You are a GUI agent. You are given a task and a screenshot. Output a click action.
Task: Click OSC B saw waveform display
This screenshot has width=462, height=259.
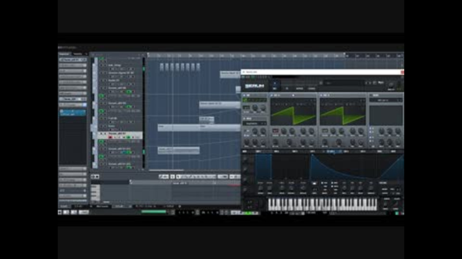click(342, 116)
